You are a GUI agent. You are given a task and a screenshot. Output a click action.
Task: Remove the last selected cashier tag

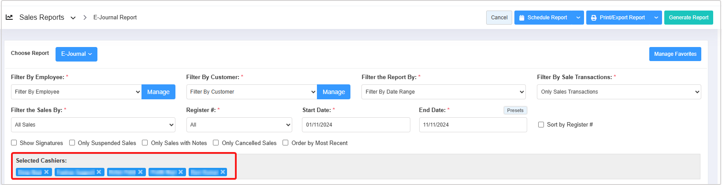pos(223,172)
